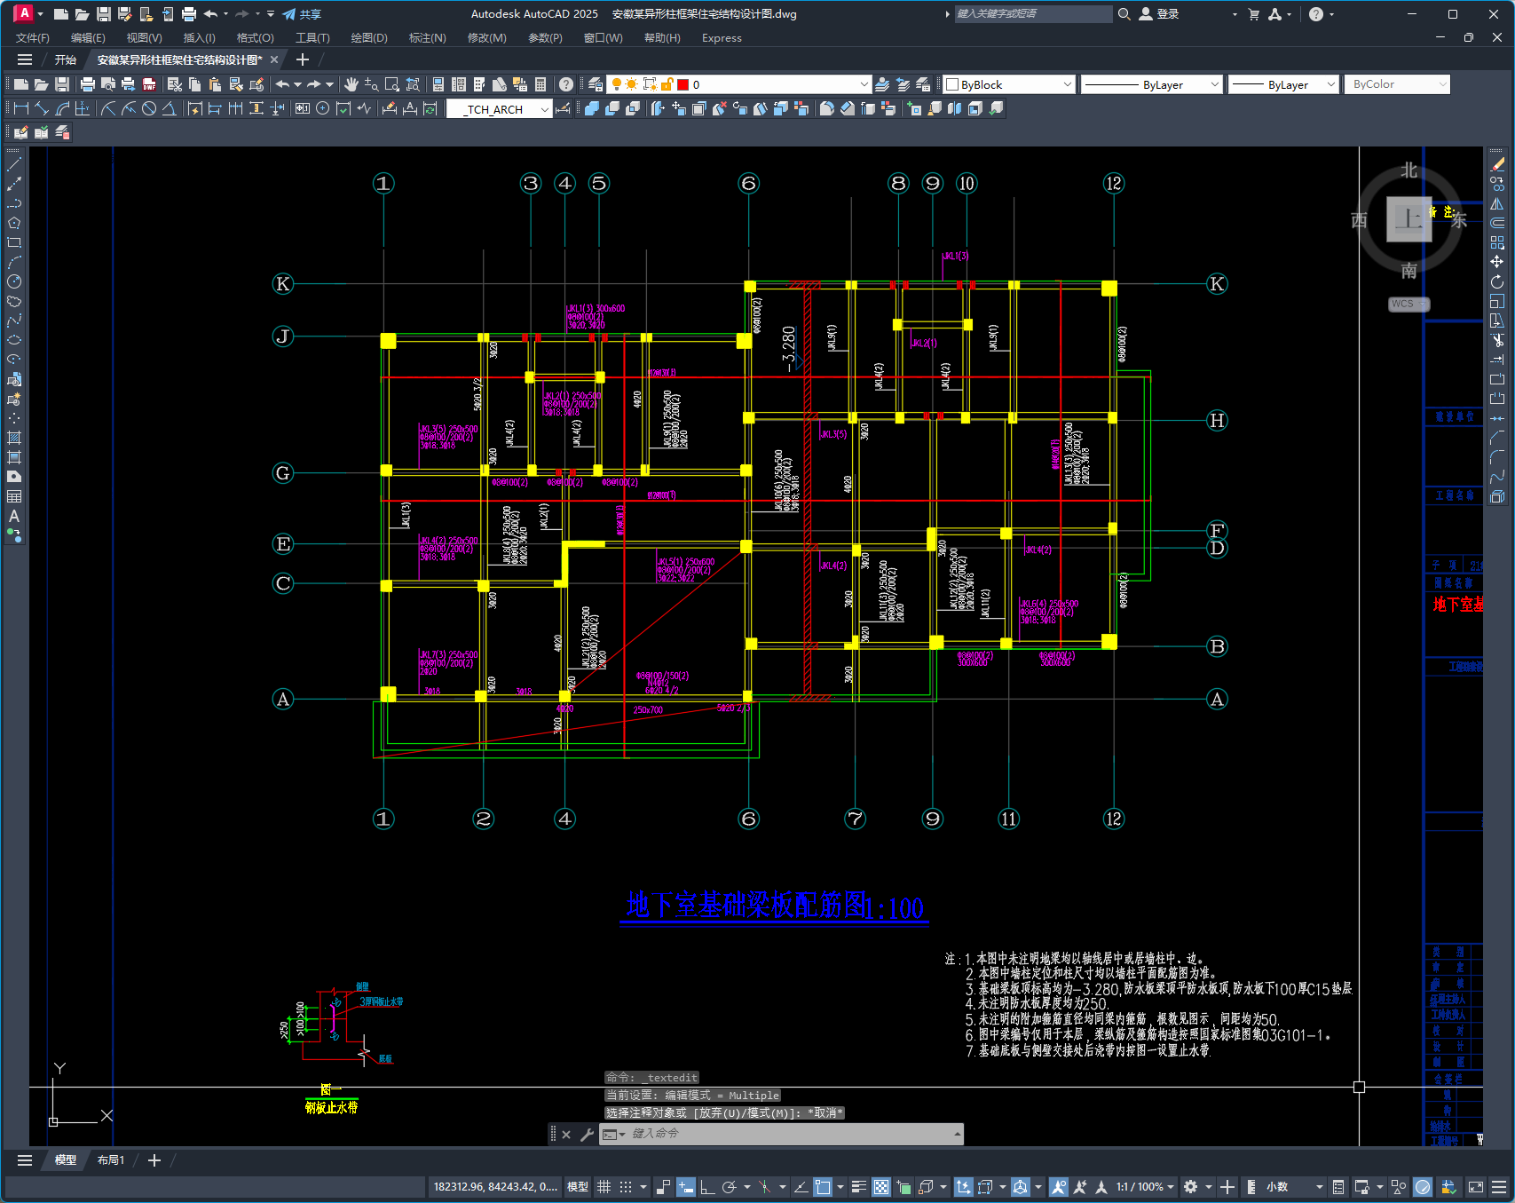Open the 文件(F) menu
This screenshot has height=1203, width=1515.
pyautogui.click(x=33, y=38)
